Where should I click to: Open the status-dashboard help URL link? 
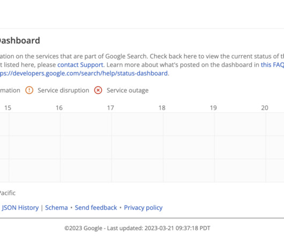tap(84, 73)
